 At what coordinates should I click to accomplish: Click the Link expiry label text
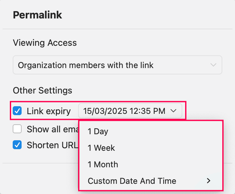(49, 111)
